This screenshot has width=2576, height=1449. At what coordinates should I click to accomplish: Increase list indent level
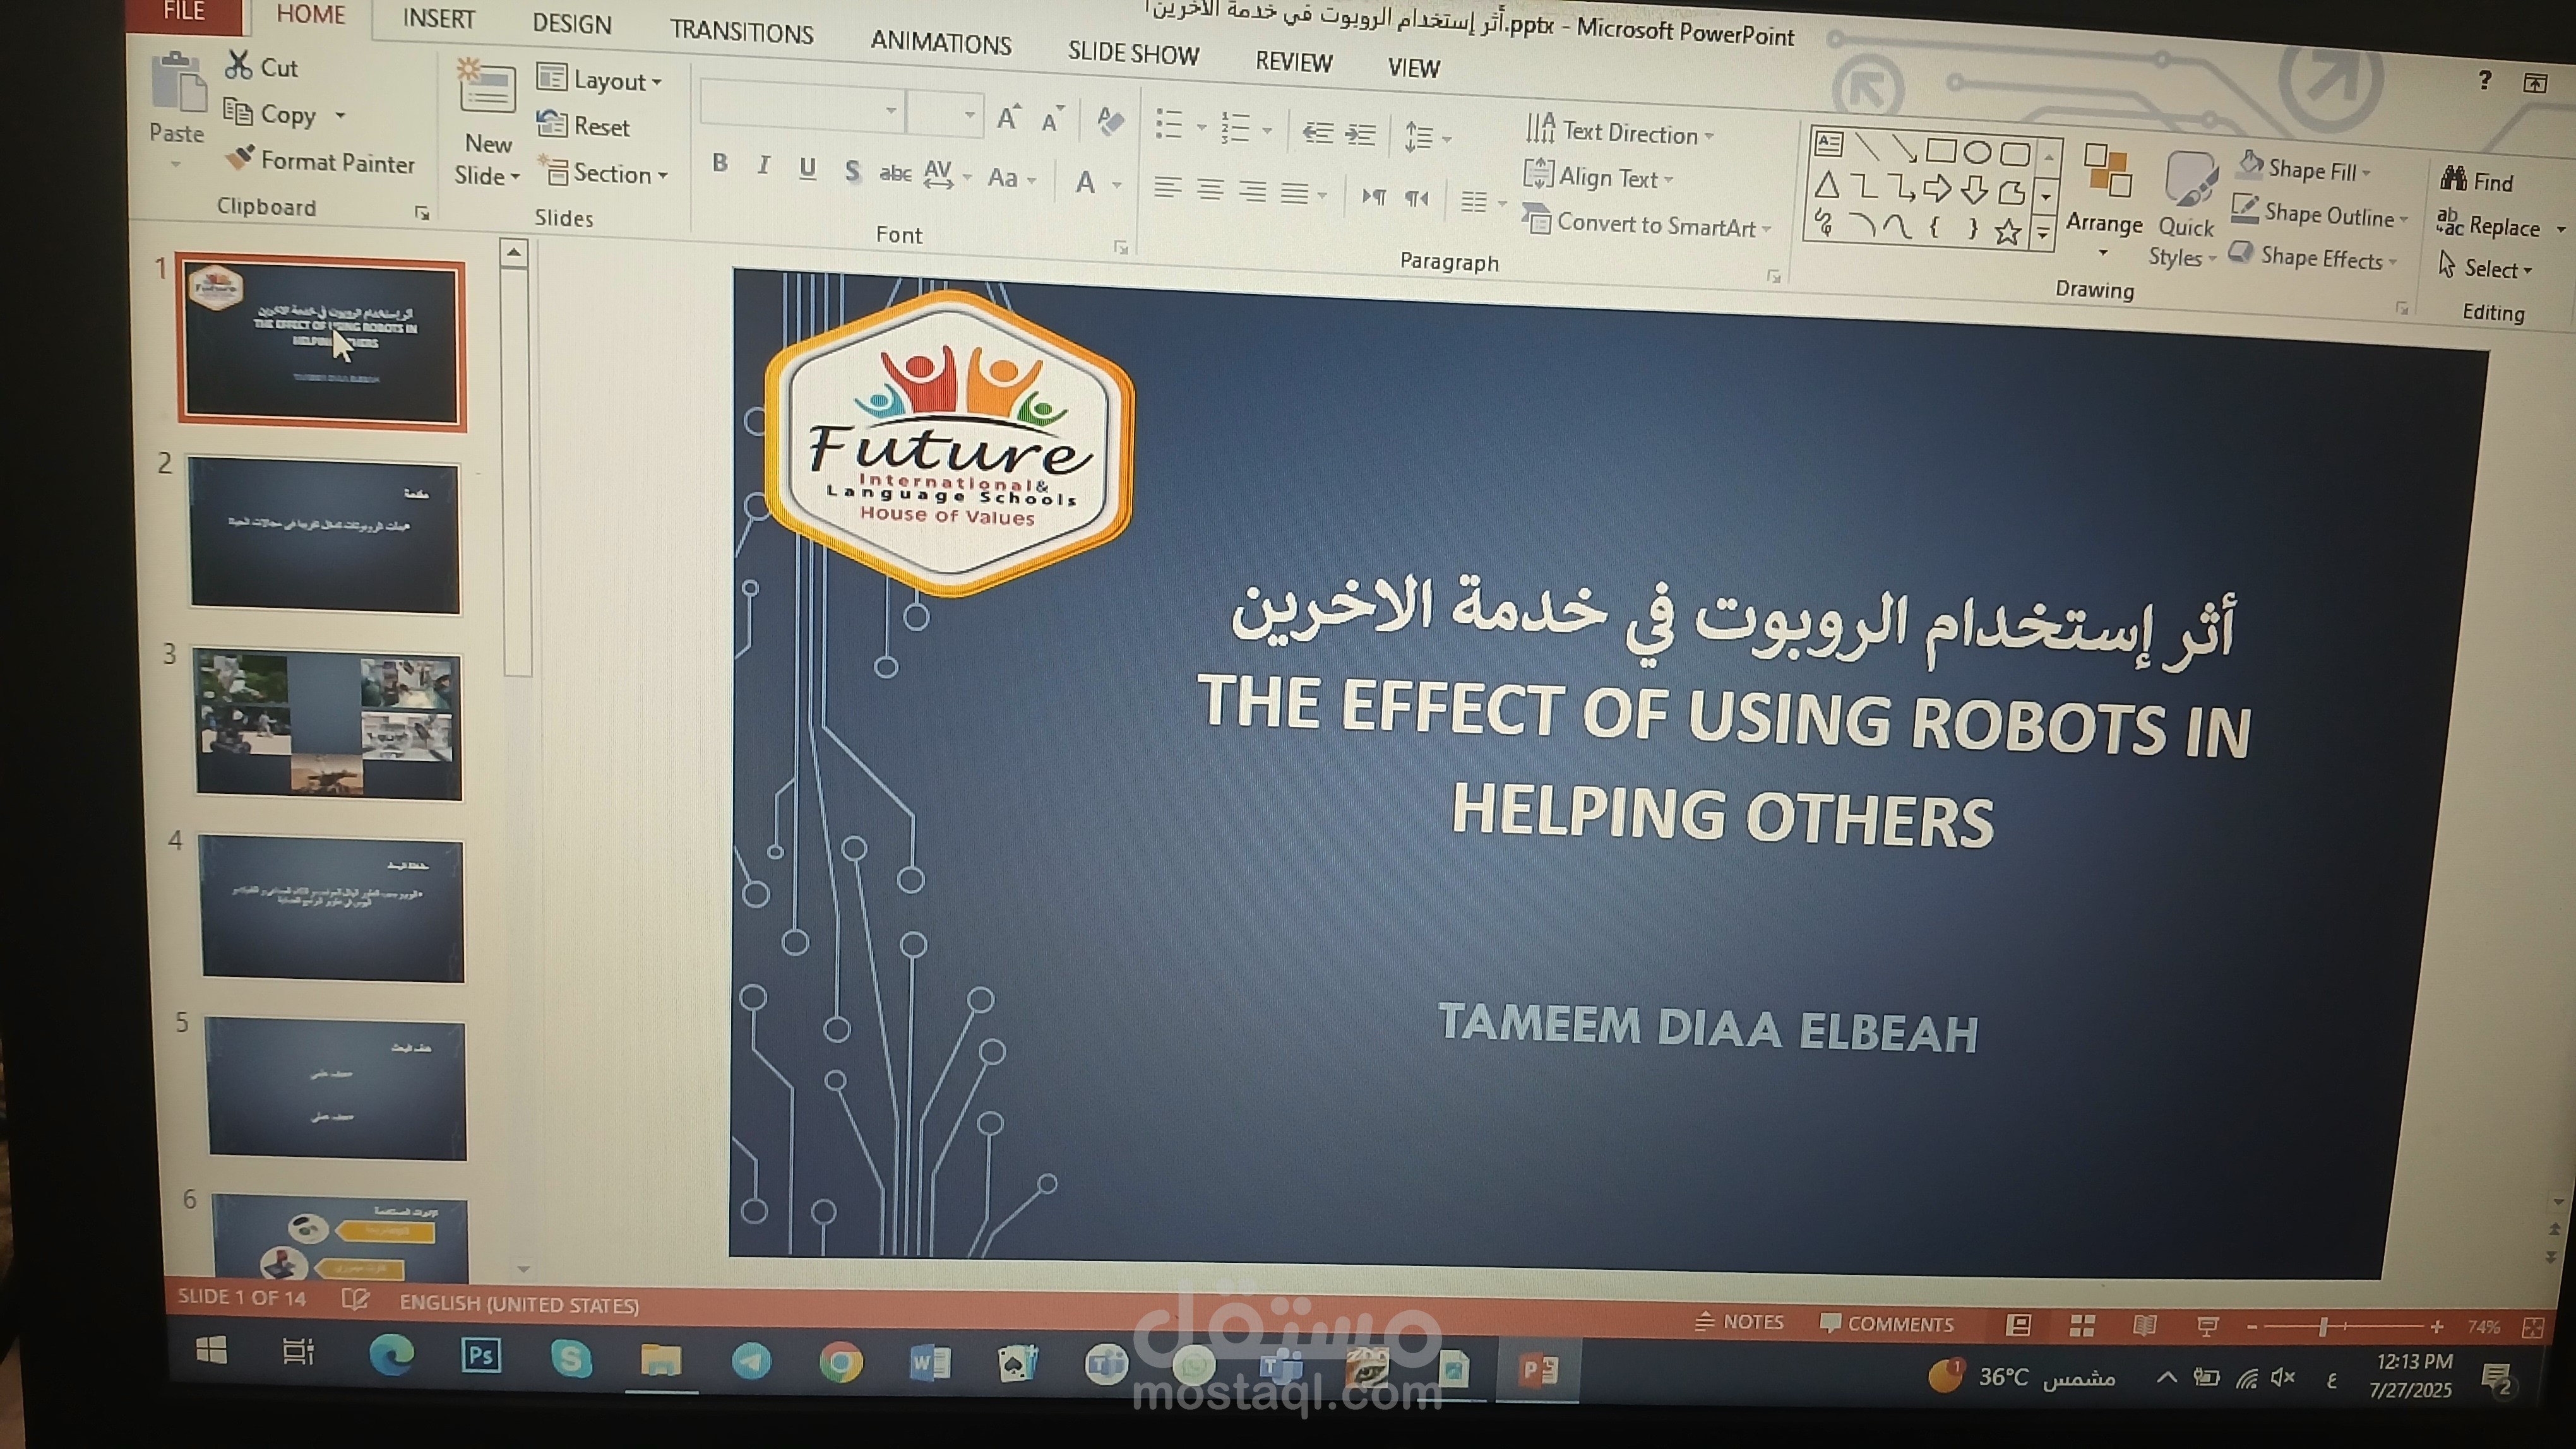(1360, 134)
